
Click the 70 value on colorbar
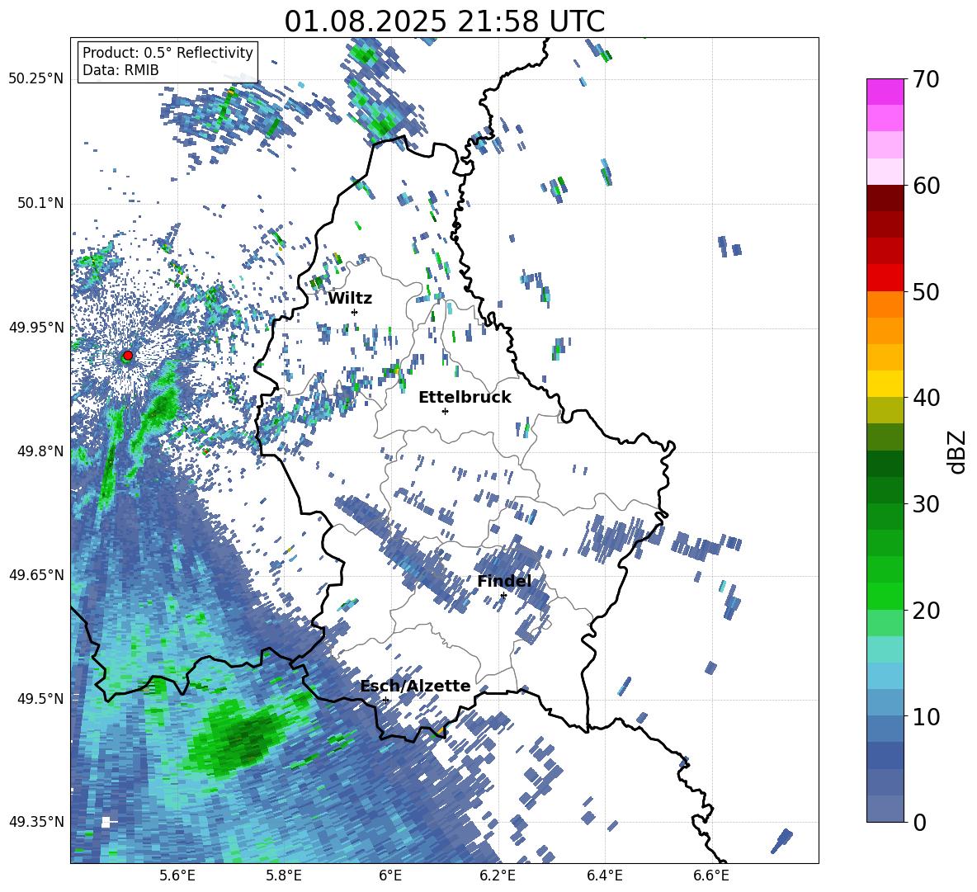point(927,79)
